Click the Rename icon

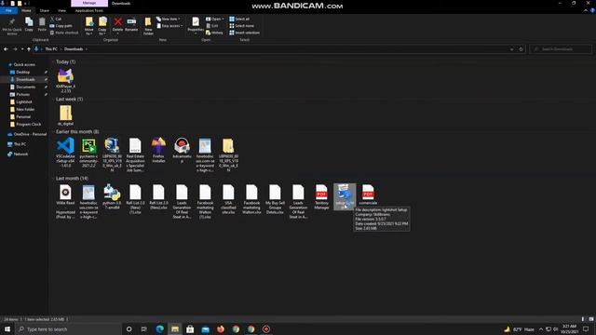pyautogui.click(x=131, y=22)
